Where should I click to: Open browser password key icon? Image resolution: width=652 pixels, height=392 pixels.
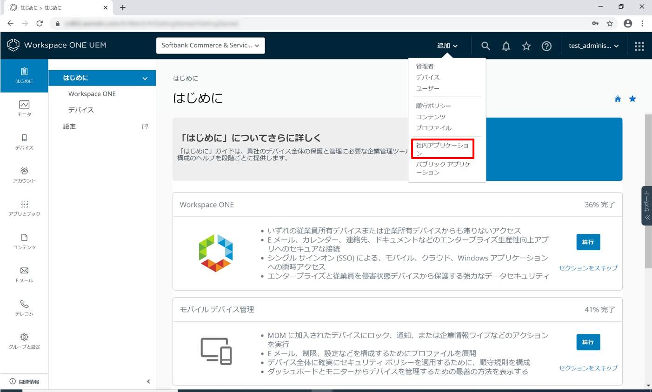click(x=595, y=23)
